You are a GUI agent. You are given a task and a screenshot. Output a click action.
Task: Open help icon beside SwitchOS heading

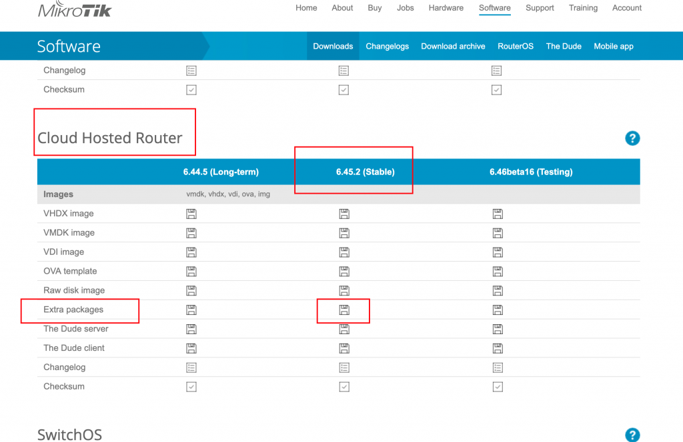632,435
